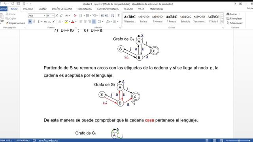The height and width of the screenshot is (142, 253).
Task: Select justified text alignment
Action: coord(94,22)
